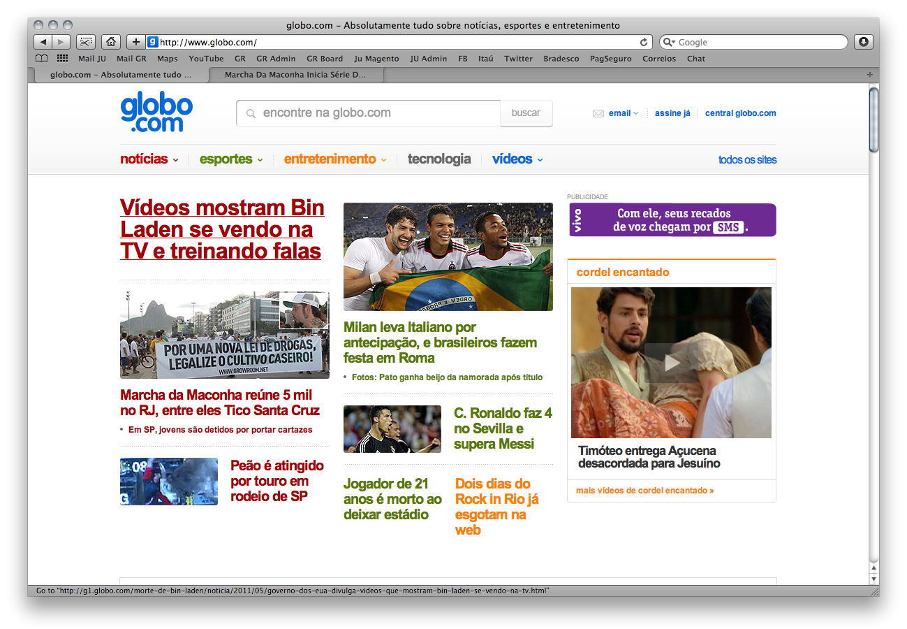Click the vertical scrollbar thumb
This screenshot has width=907, height=629.
coord(873,119)
